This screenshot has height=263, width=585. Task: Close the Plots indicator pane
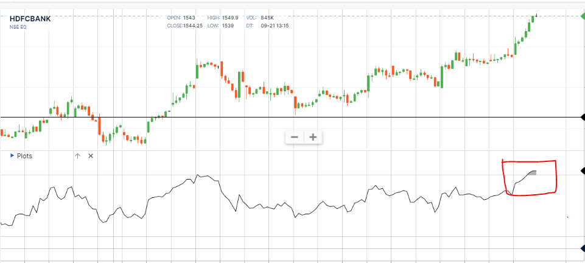pos(91,156)
